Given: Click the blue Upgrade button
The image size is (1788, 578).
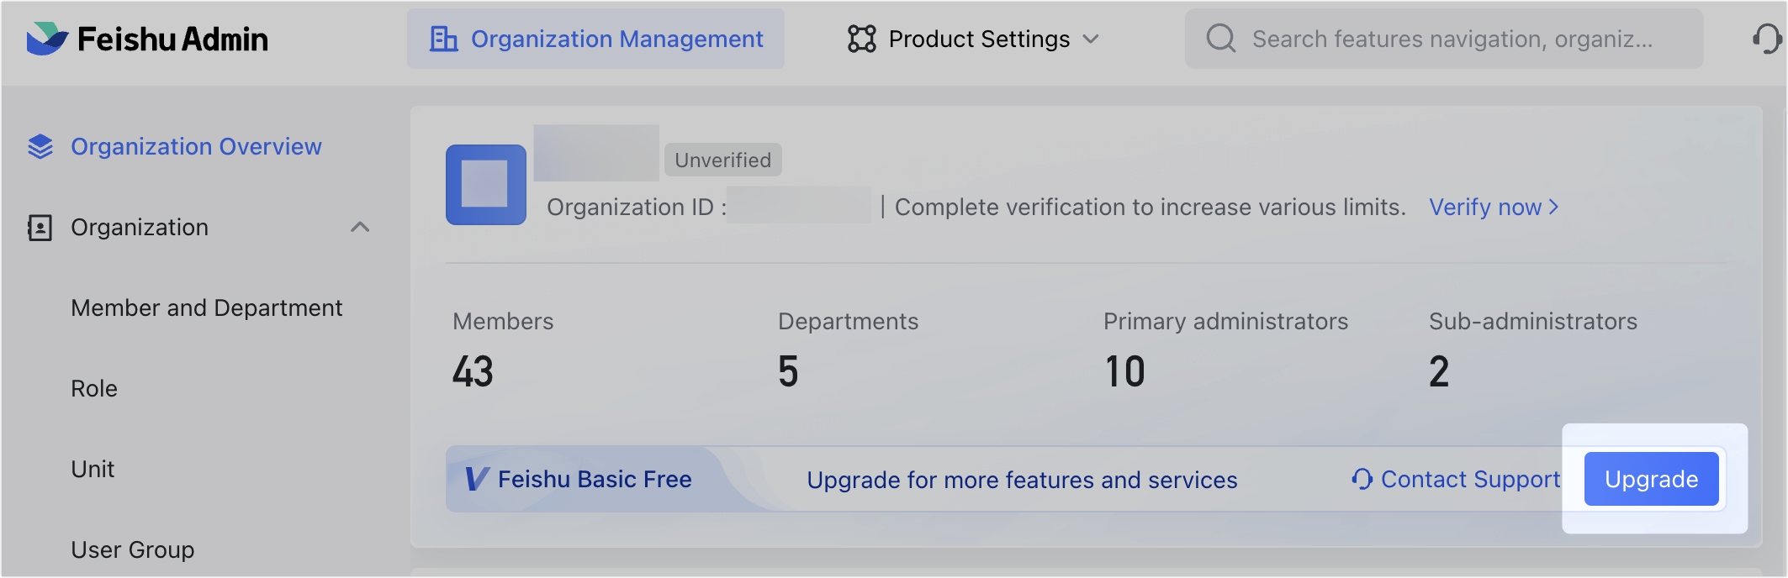Looking at the screenshot, I should [x=1650, y=480].
